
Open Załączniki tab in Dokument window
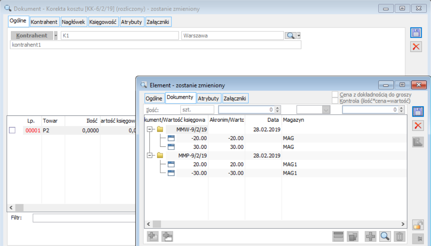pos(158,22)
